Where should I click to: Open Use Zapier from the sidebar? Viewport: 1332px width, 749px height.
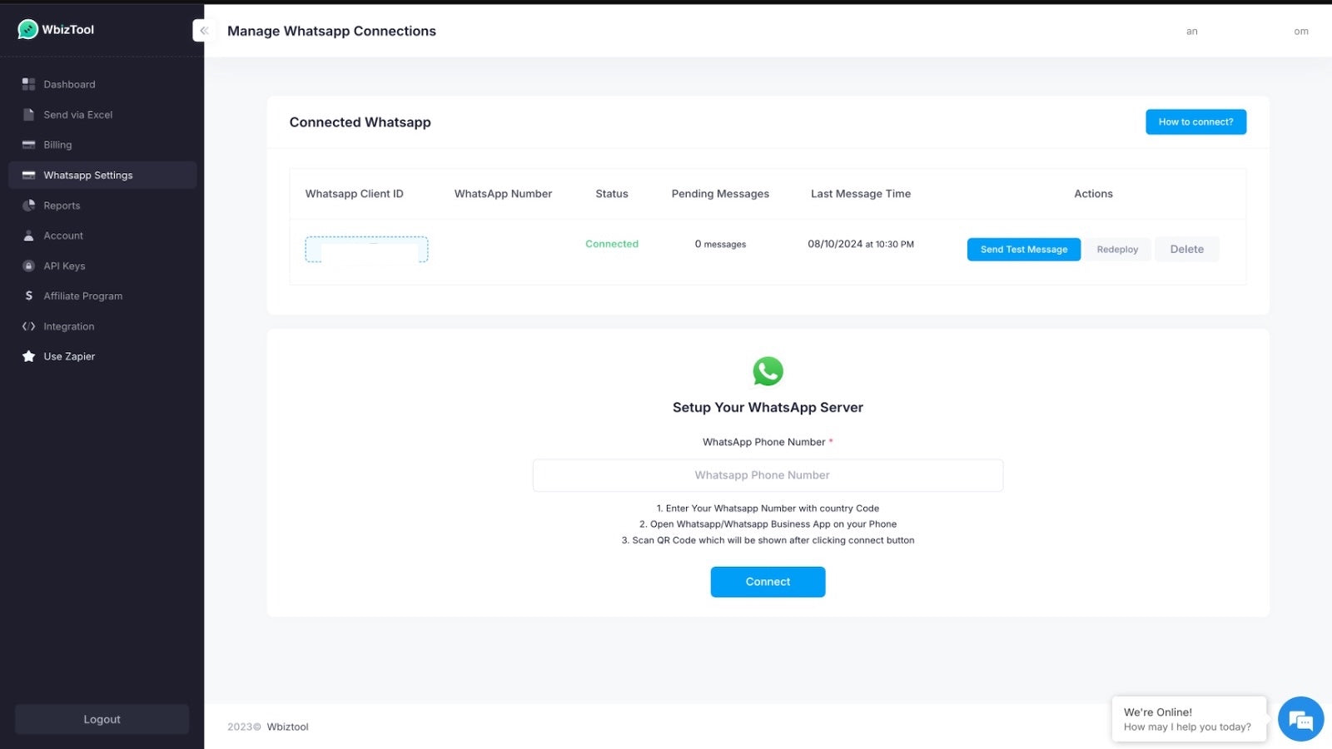pos(69,355)
